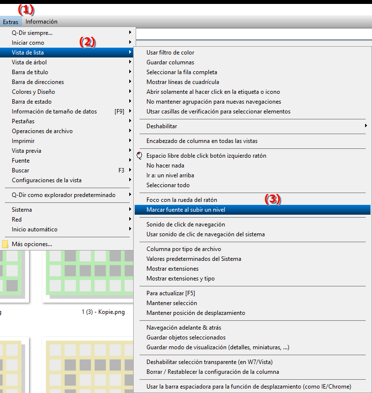
Task: Click the folder icon beside Más opciones
Action: click(x=5, y=244)
